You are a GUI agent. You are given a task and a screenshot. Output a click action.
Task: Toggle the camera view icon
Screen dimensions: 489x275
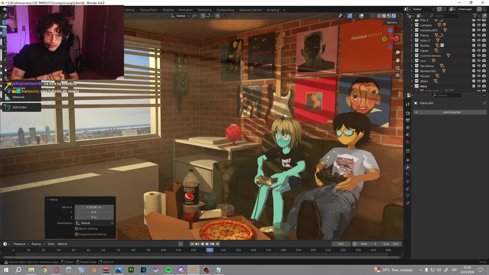pyautogui.click(x=397, y=68)
